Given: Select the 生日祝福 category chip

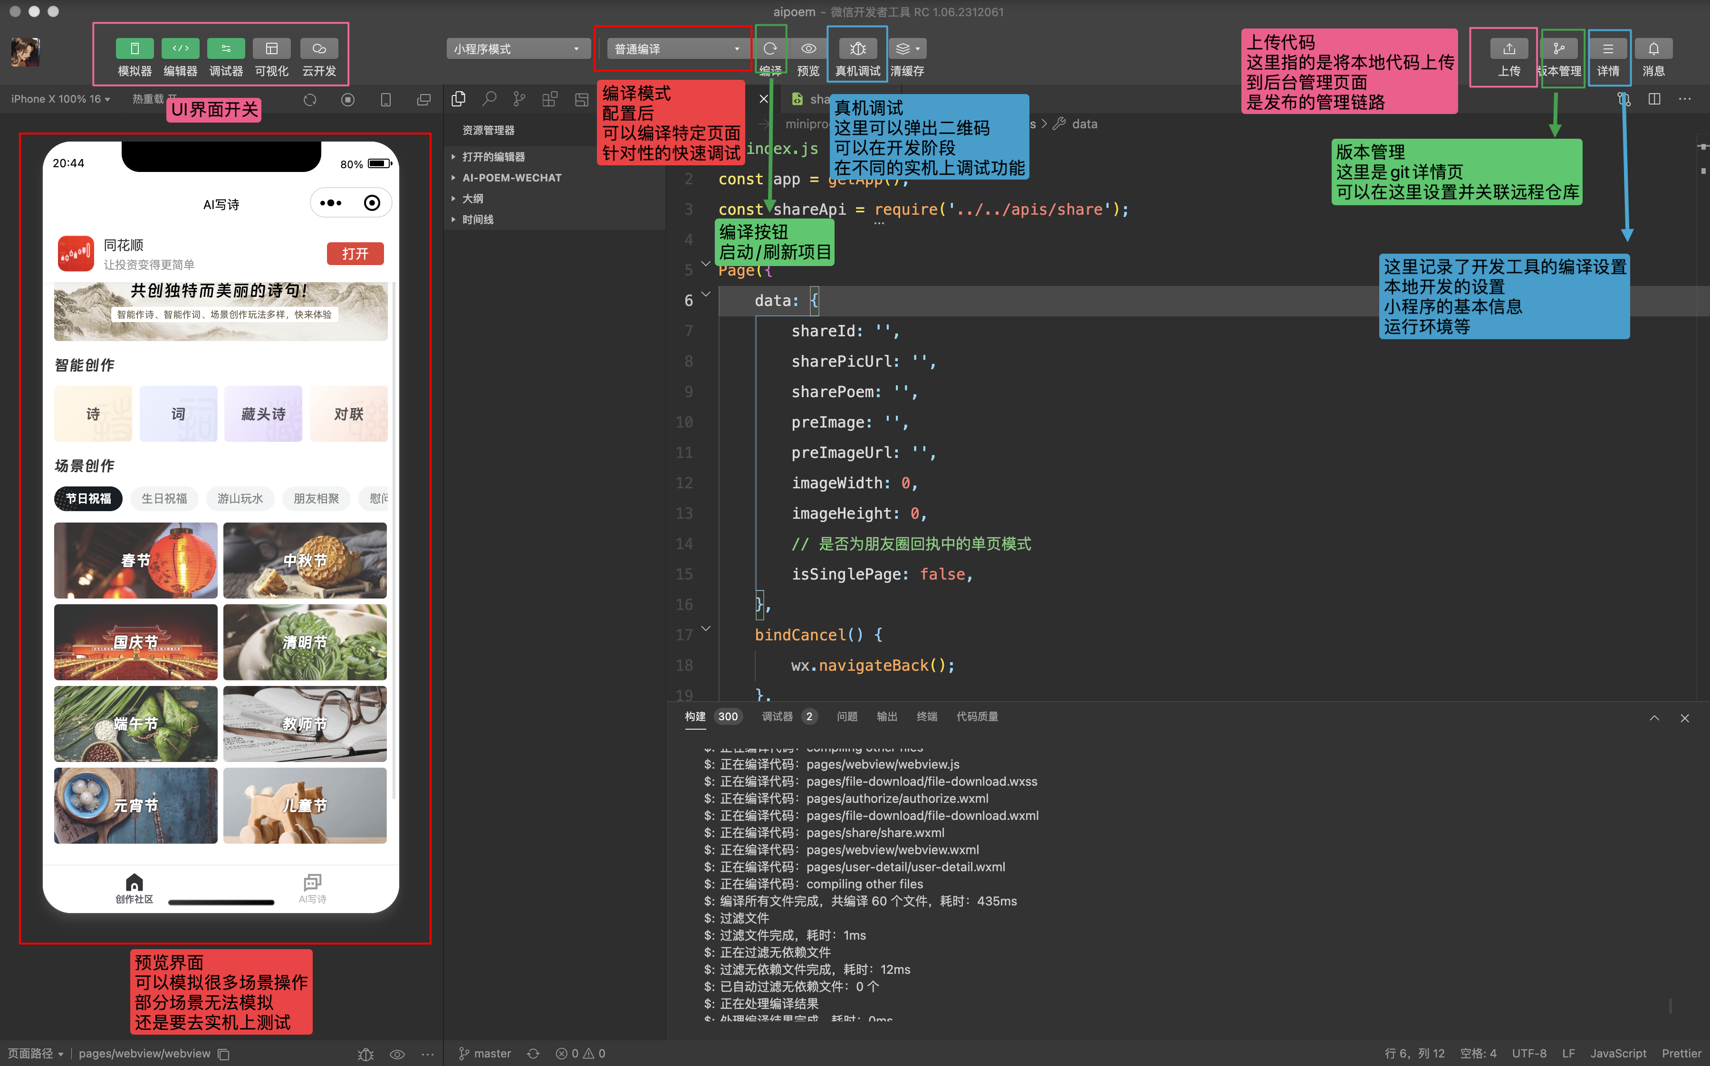Looking at the screenshot, I should (164, 498).
